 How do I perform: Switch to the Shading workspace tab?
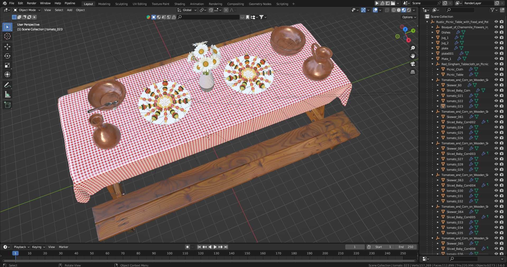[180, 4]
